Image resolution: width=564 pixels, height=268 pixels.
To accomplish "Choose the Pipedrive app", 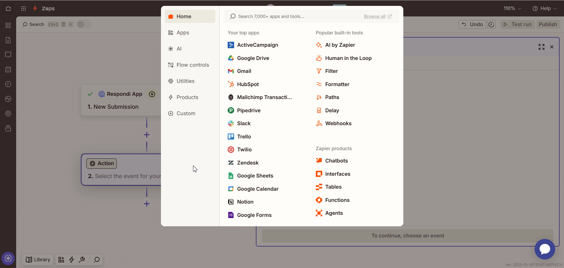I will [244, 110].
